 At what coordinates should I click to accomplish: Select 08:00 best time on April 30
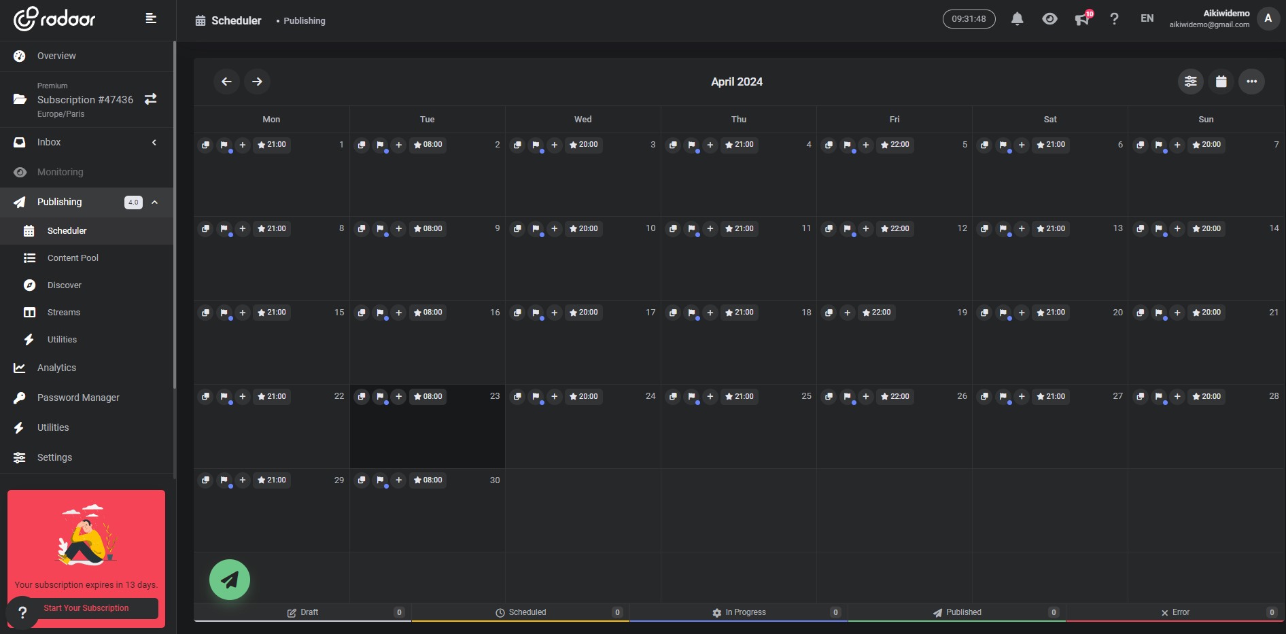428,480
